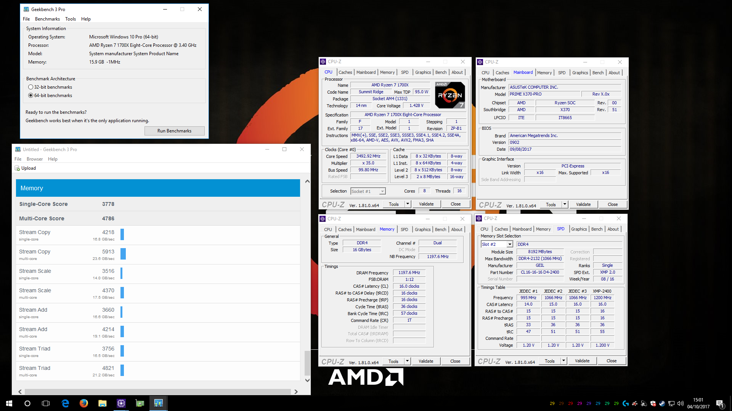This screenshot has width=732, height=411.
Task: Open About tab in CPU-Z SPD window
Action: pos(613,229)
